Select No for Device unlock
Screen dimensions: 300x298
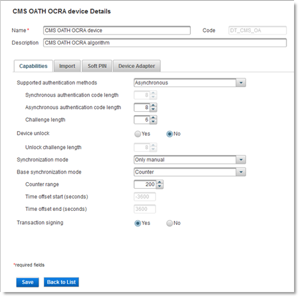click(x=170, y=134)
